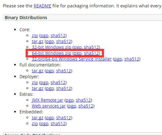Download the Embedded tar.gz

[x=38, y=118]
